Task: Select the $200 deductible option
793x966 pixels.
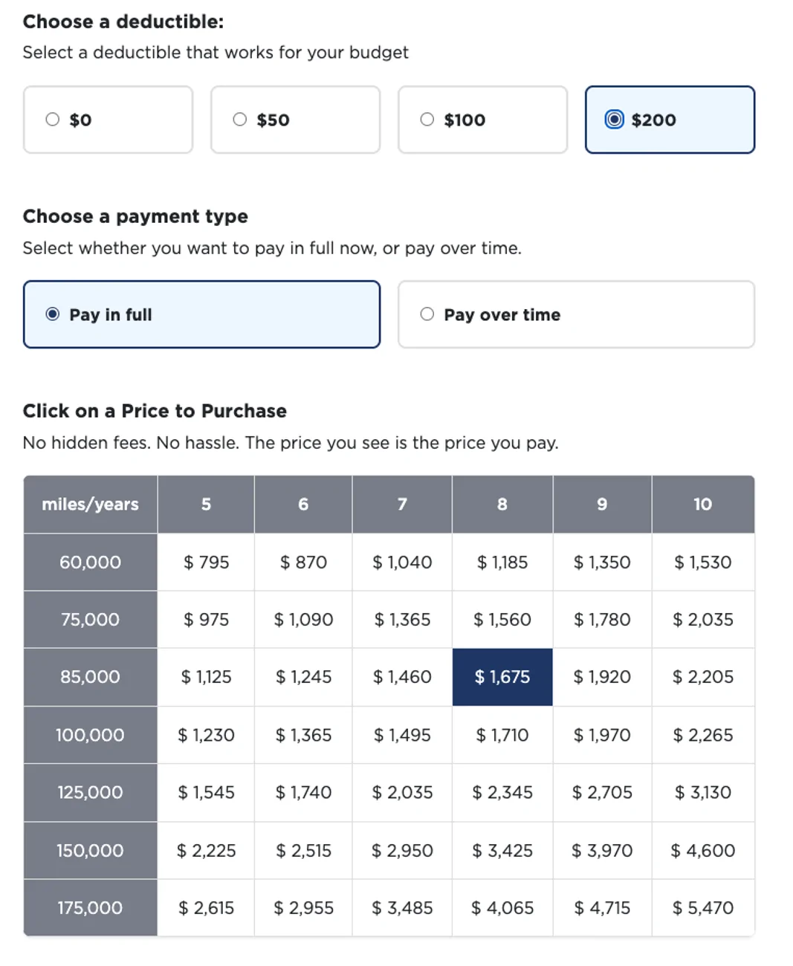Action: [x=670, y=120]
